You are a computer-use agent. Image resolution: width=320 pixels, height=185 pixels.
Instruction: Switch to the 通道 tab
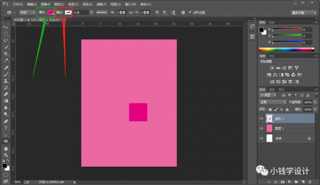[x=272, y=89]
